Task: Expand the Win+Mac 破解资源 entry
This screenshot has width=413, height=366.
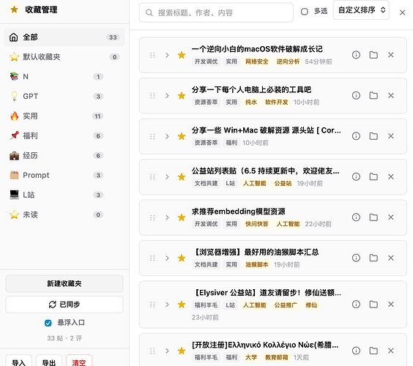Action: pos(167,136)
